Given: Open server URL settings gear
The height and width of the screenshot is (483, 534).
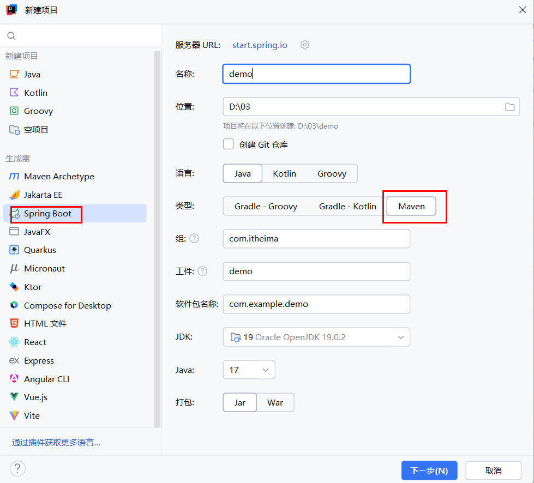Looking at the screenshot, I should (x=305, y=45).
